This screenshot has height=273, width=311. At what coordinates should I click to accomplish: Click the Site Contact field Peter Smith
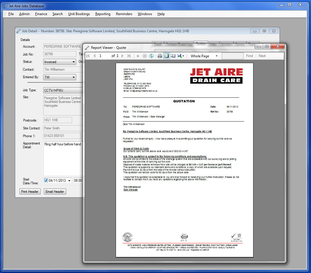point(63,128)
